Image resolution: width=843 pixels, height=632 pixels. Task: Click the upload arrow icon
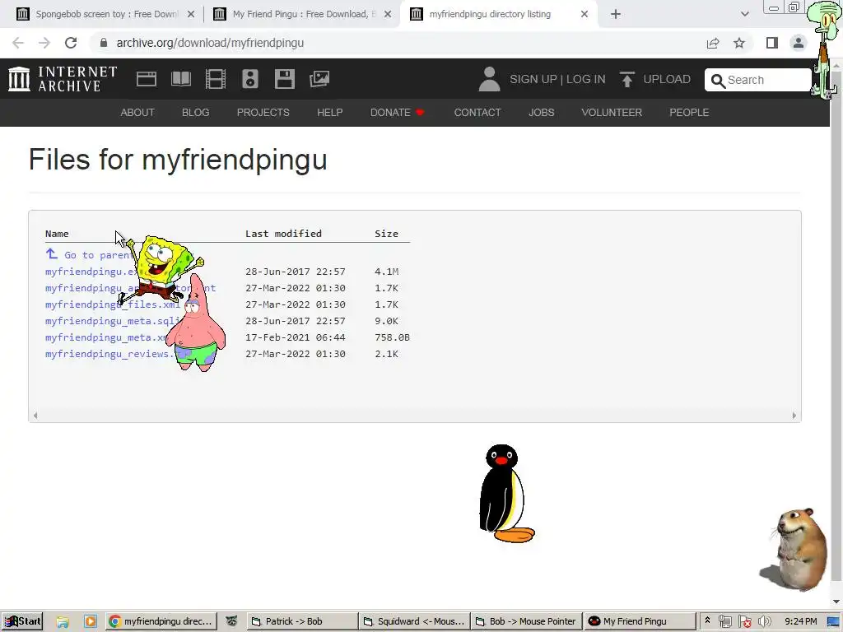(x=626, y=80)
